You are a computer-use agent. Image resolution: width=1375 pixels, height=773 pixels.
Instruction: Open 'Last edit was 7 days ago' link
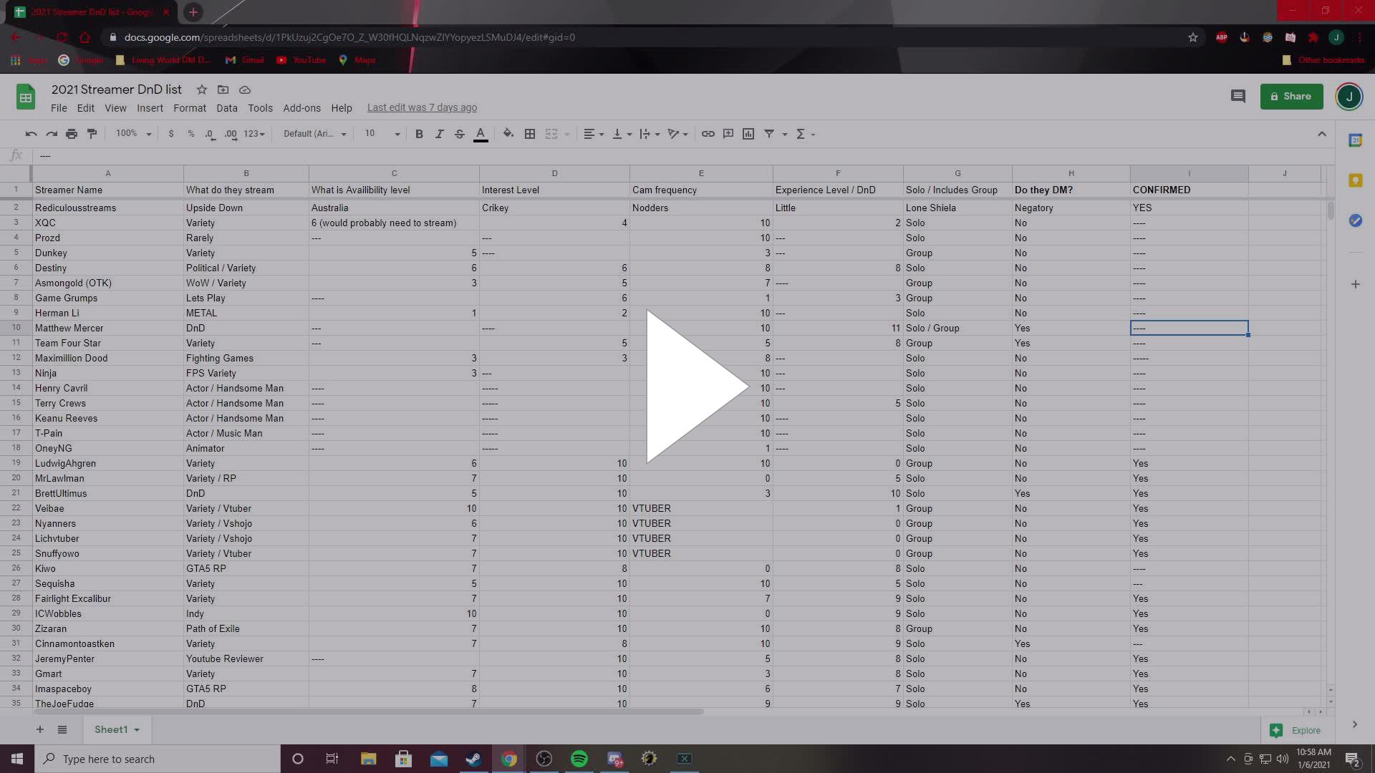(x=422, y=107)
